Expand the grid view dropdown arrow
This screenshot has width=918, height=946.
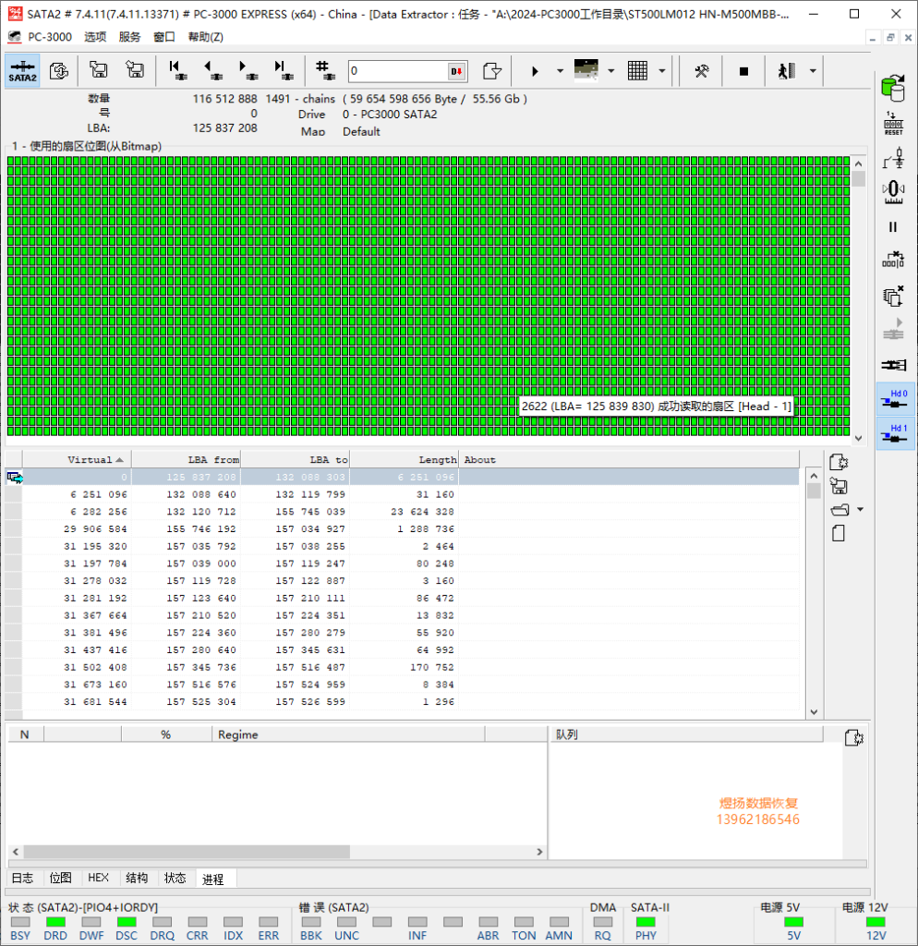661,71
